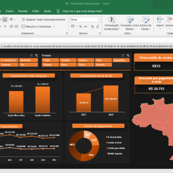Image resolution: width=173 pixels, height=173 pixels.
Task: Select the R$ 20.755 value
Action: tap(156, 89)
